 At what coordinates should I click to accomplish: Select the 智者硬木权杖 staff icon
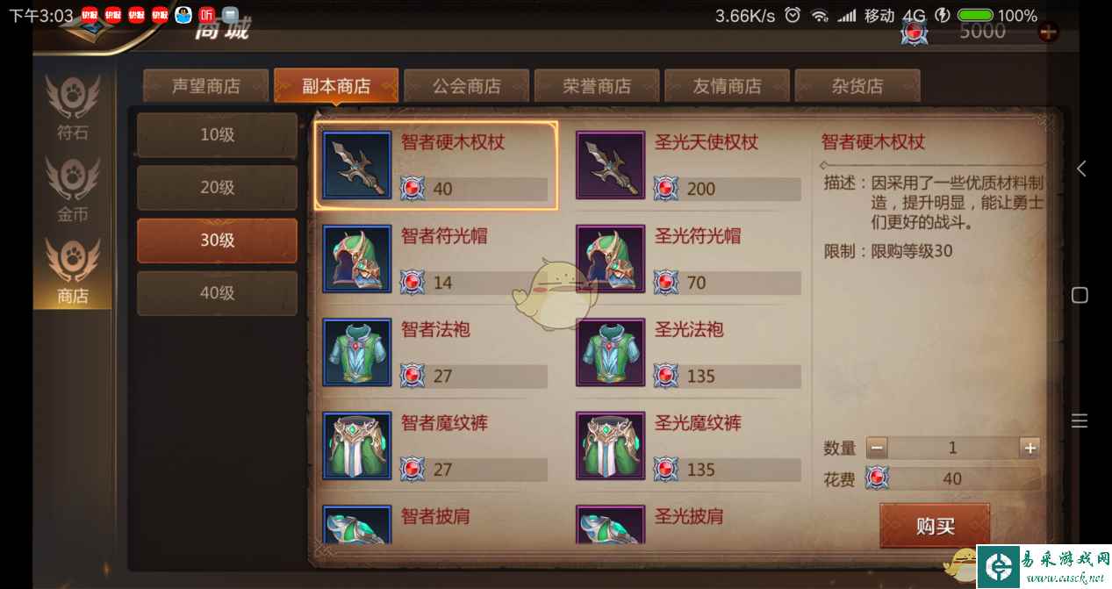[357, 165]
